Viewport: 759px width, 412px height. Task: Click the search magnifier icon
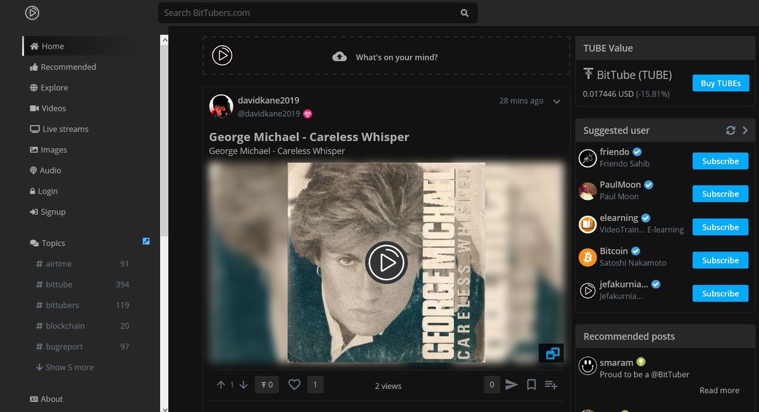click(464, 13)
